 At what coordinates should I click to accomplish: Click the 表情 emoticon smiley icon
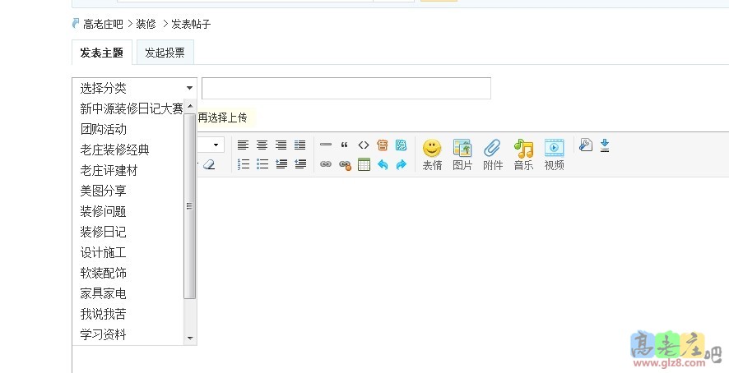click(x=432, y=148)
